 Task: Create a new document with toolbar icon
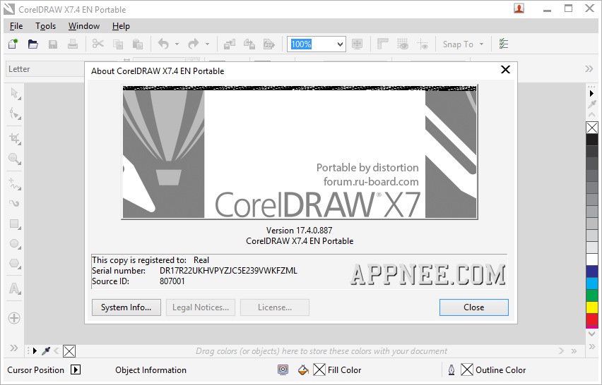(x=13, y=44)
